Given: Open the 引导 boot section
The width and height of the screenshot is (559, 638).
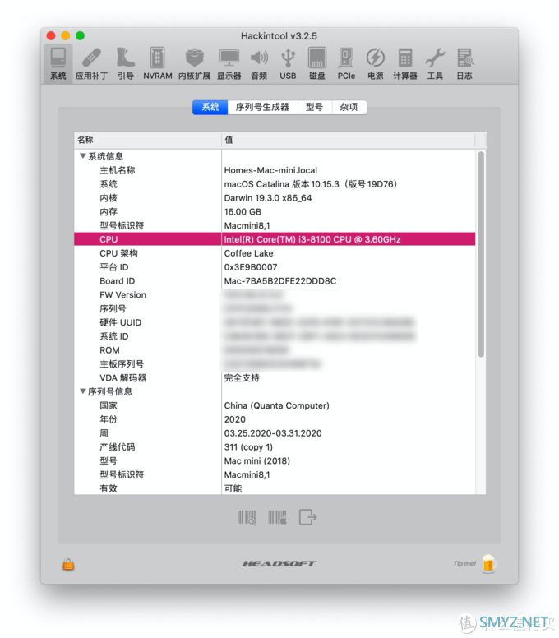Looking at the screenshot, I should [x=125, y=63].
